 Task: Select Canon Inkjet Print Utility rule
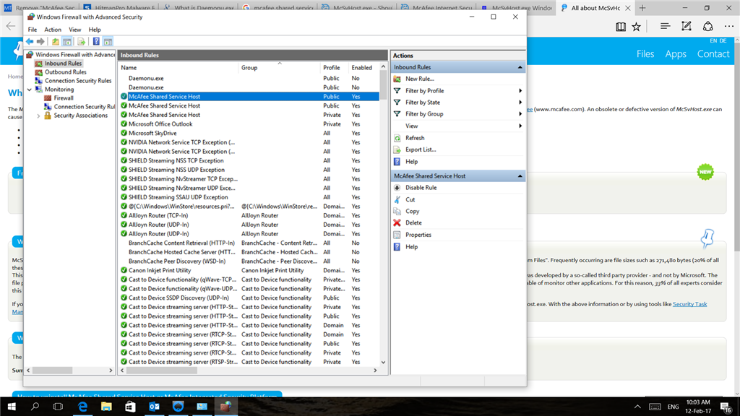click(249, 270)
